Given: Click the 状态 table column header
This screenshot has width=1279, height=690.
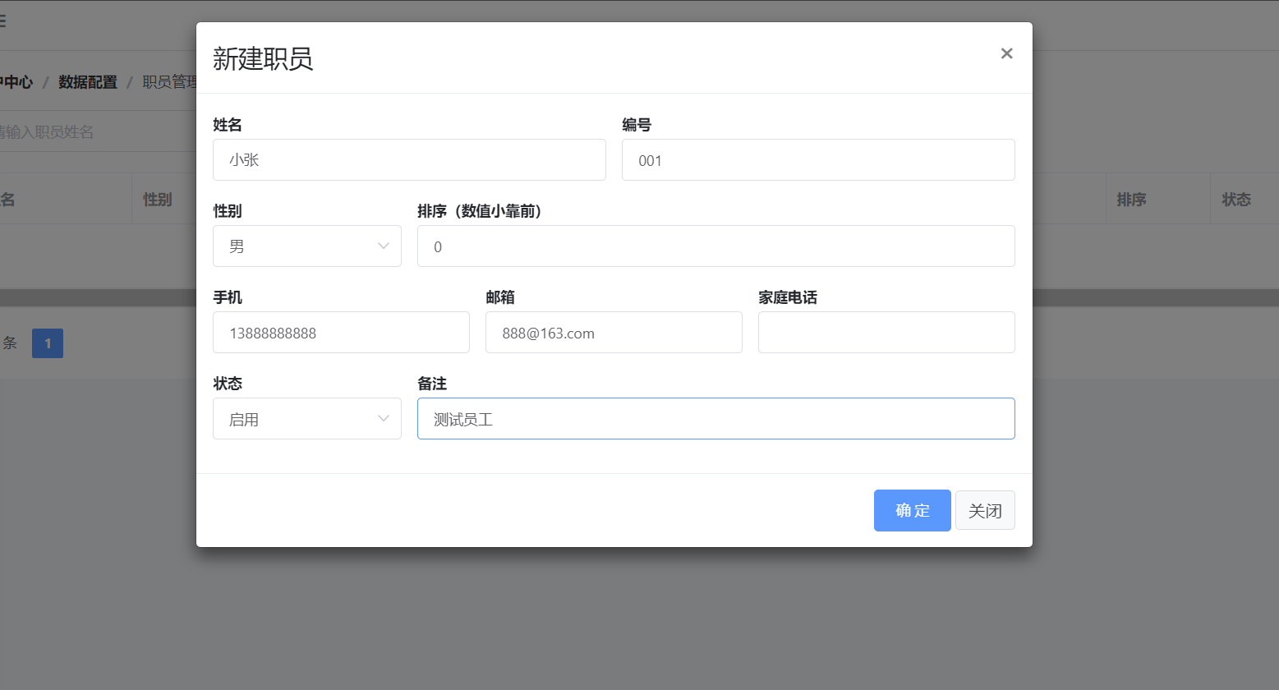Looking at the screenshot, I should point(1235,200).
